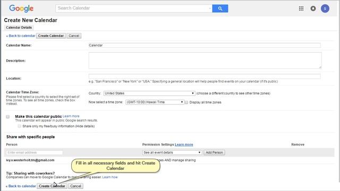Select the Calendar Details tab
The image size is (340, 191).
(19, 28)
